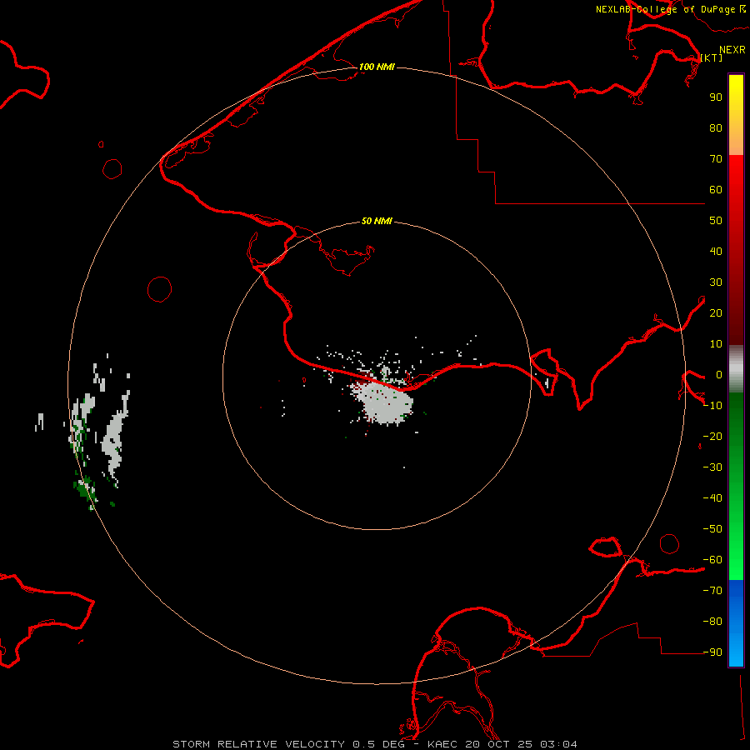Click the -40 value on velocity scale
750x750 pixels.
pyautogui.click(x=712, y=498)
